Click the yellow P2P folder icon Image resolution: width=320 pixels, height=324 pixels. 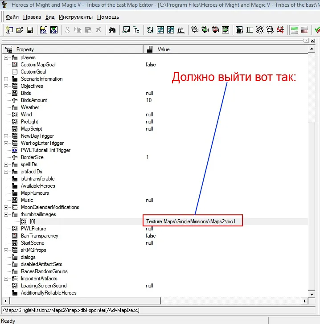[x=44, y=30]
